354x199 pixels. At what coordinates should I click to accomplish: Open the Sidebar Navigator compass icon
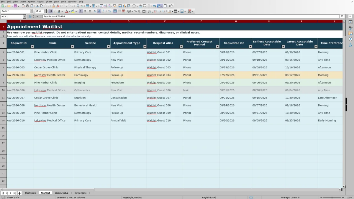point(350,39)
